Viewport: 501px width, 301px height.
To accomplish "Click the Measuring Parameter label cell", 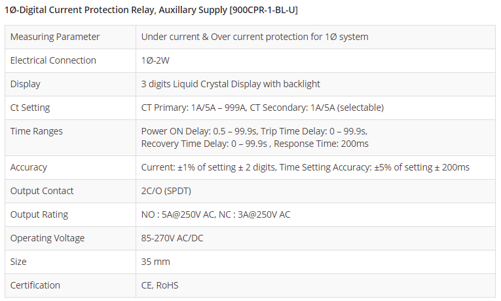I will pyautogui.click(x=55, y=37).
